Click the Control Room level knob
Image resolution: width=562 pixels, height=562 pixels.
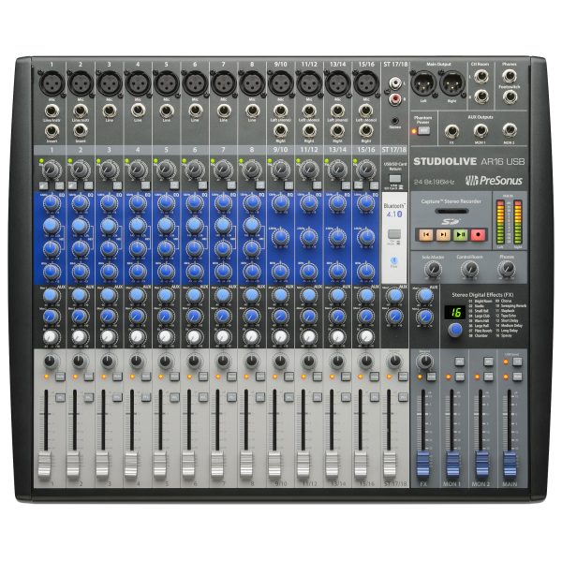pyautogui.click(x=469, y=269)
